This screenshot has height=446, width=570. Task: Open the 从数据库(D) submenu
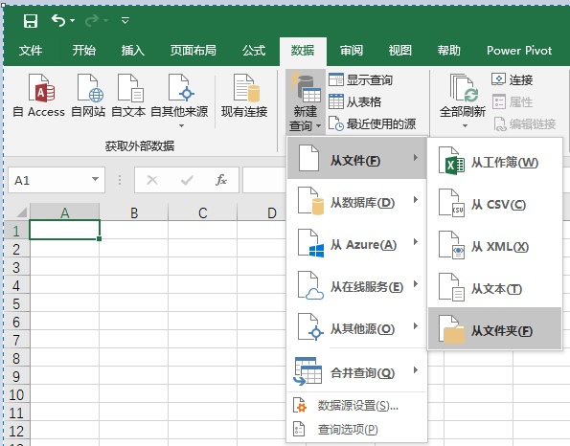pos(356,200)
